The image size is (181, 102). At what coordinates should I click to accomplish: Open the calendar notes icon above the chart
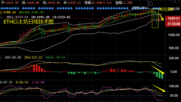pyautogui.click(x=150, y=3)
